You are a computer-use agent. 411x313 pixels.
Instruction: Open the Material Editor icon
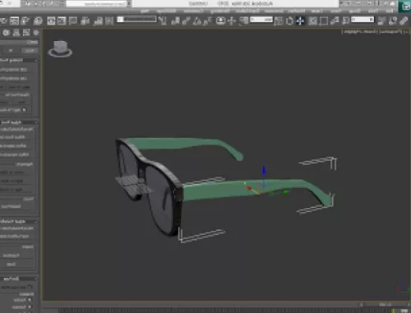(x=39, y=21)
